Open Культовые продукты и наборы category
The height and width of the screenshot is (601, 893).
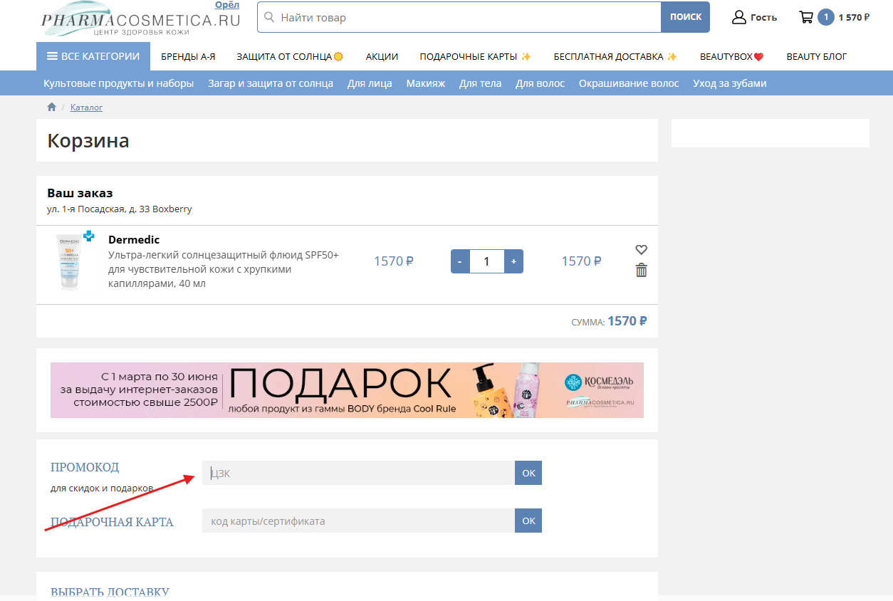point(118,83)
